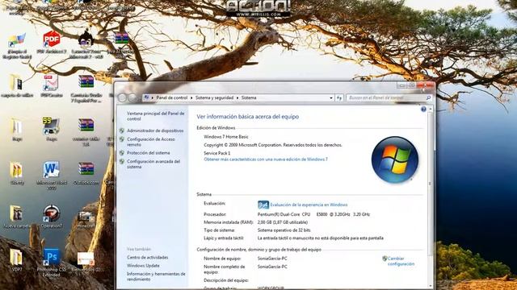Open the folder left of PDFCreator
Screen dimensions: 517x290
[16, 86]
